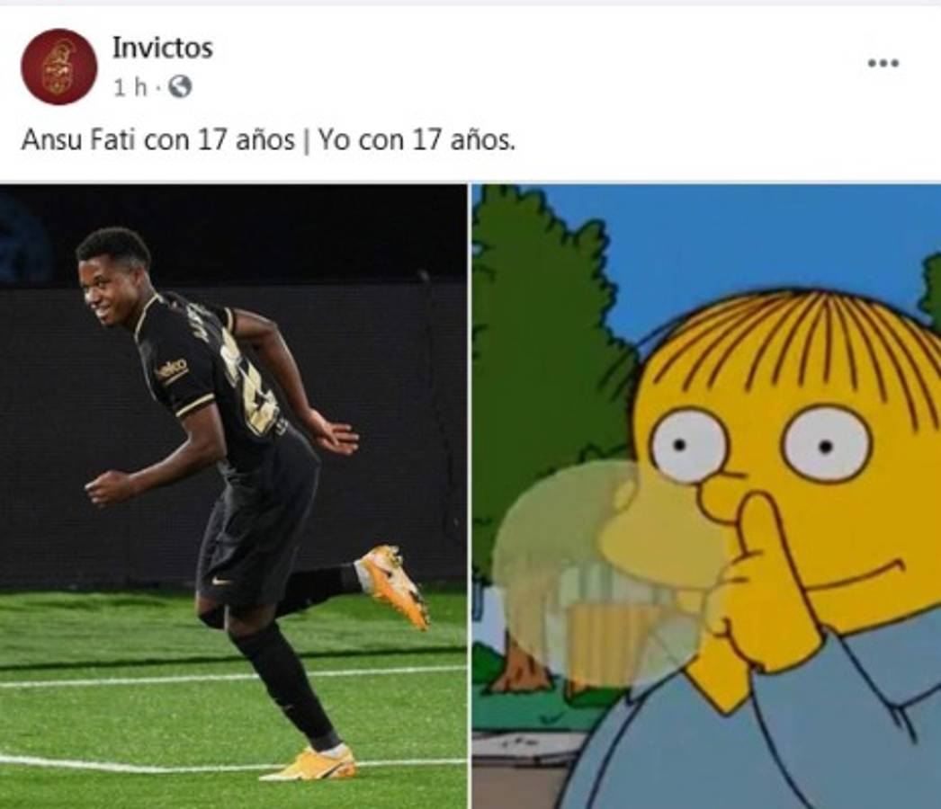Open the Invictos page name link
941x809 pixels.
[162, 48]
